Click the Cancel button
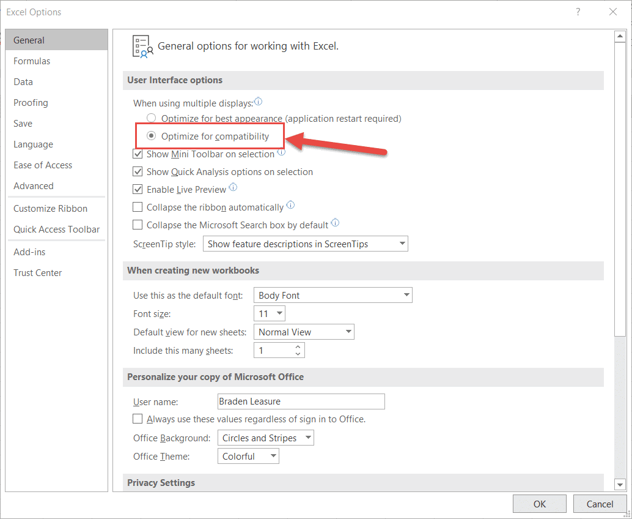632x519 pixels. (600, 504)
